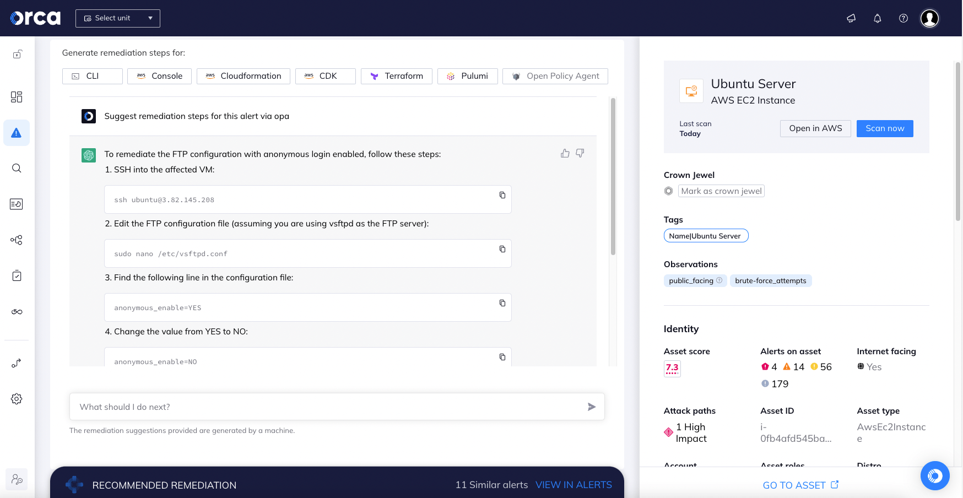The width and height of the screenshot is (963, 498).
Task: Switch to the Cloudformation remediation option
Action: click(x=243, y=75)
